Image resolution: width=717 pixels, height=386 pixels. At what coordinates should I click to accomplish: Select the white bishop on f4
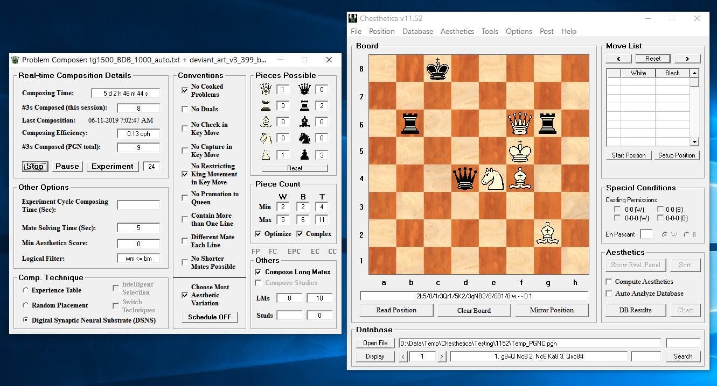pos(520,178)
